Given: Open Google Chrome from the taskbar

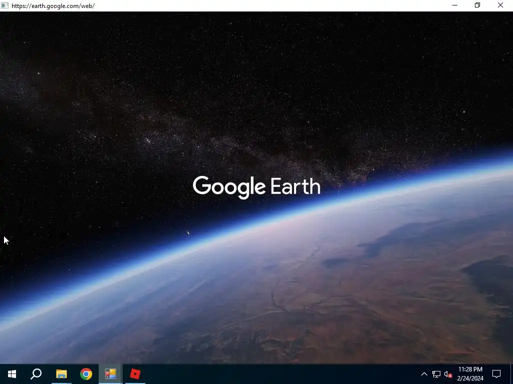Looking at the screenshot, I should 86,374.
